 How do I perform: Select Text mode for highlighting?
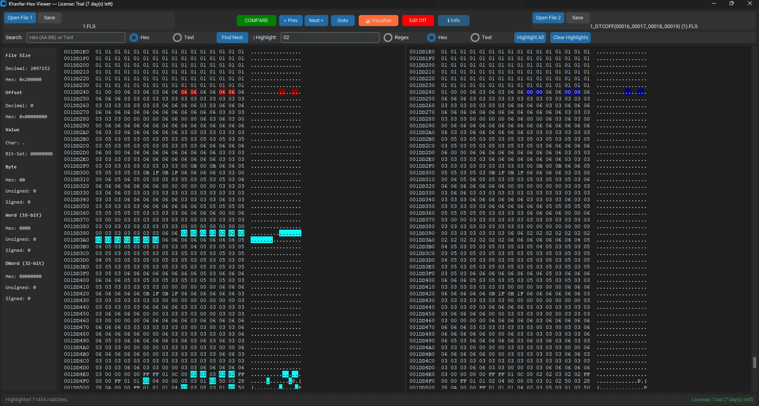coord(474,38)
